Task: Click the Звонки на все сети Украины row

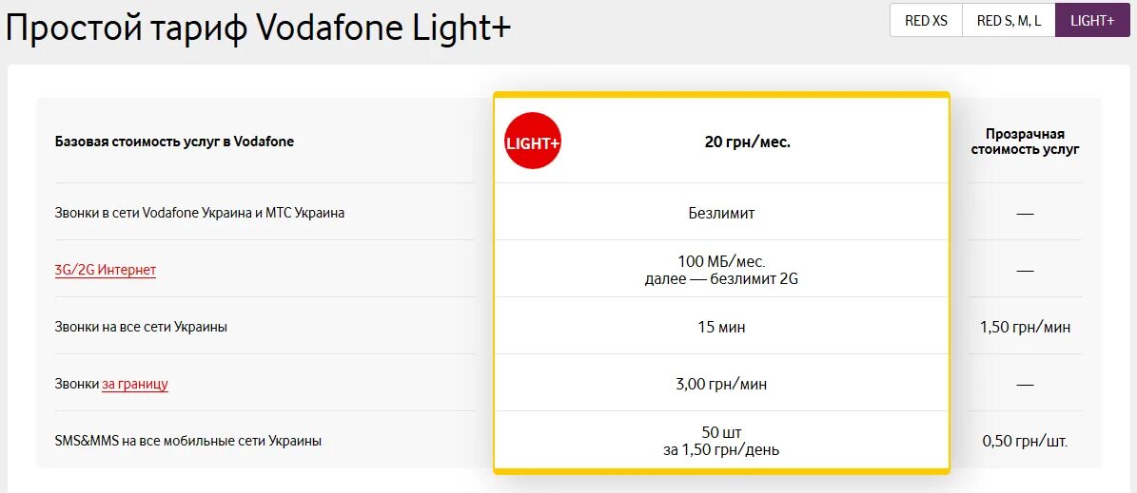Action: tap(141, 327)
